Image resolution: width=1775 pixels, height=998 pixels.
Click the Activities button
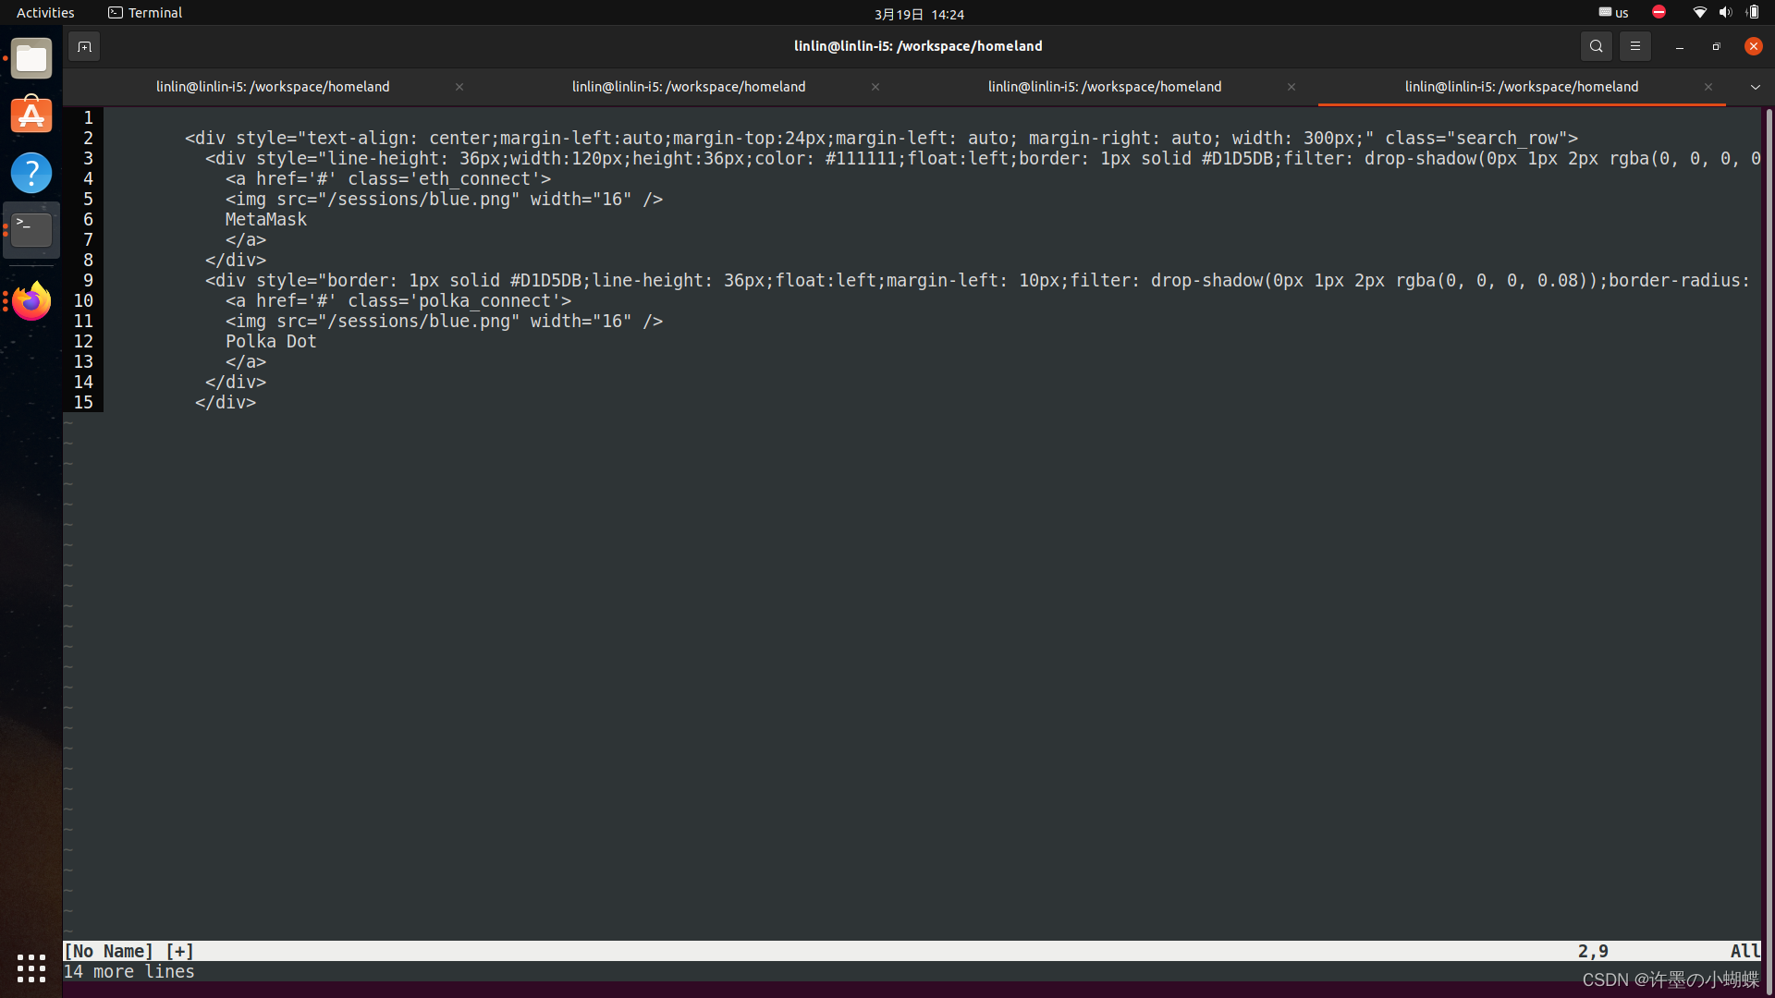[45, 13]
